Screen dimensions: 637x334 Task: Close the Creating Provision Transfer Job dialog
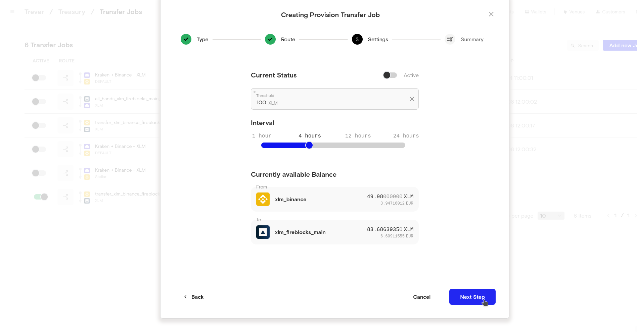click(x=491, y=14)
